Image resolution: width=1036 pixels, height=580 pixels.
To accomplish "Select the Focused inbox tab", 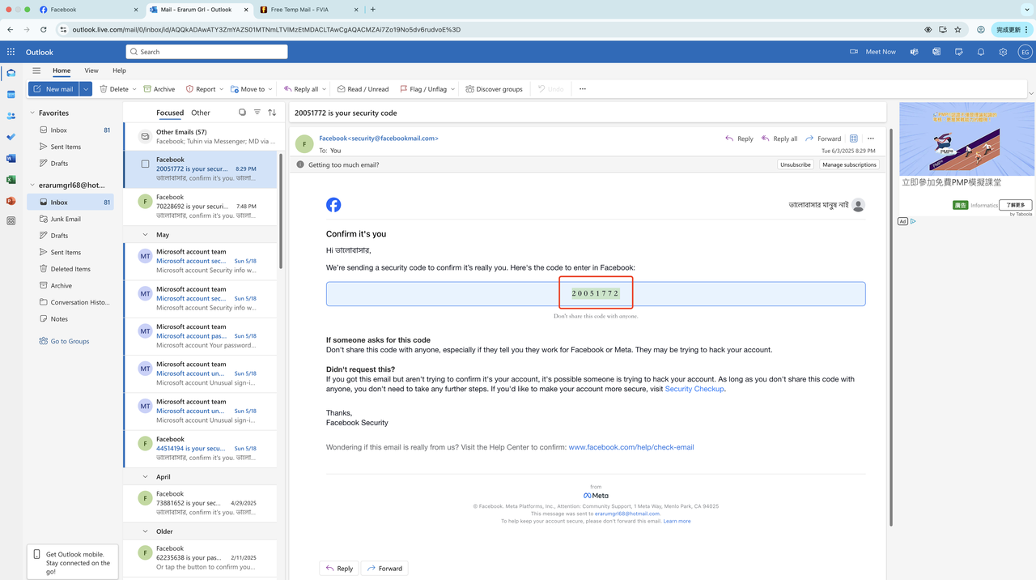I will [170, 113].
